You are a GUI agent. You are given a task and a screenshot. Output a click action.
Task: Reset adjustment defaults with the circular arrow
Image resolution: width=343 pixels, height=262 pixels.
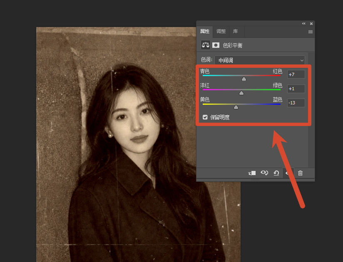click(x=276, y=173)
